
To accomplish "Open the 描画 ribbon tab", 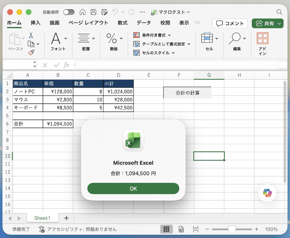I will click(x=54, y=23).
